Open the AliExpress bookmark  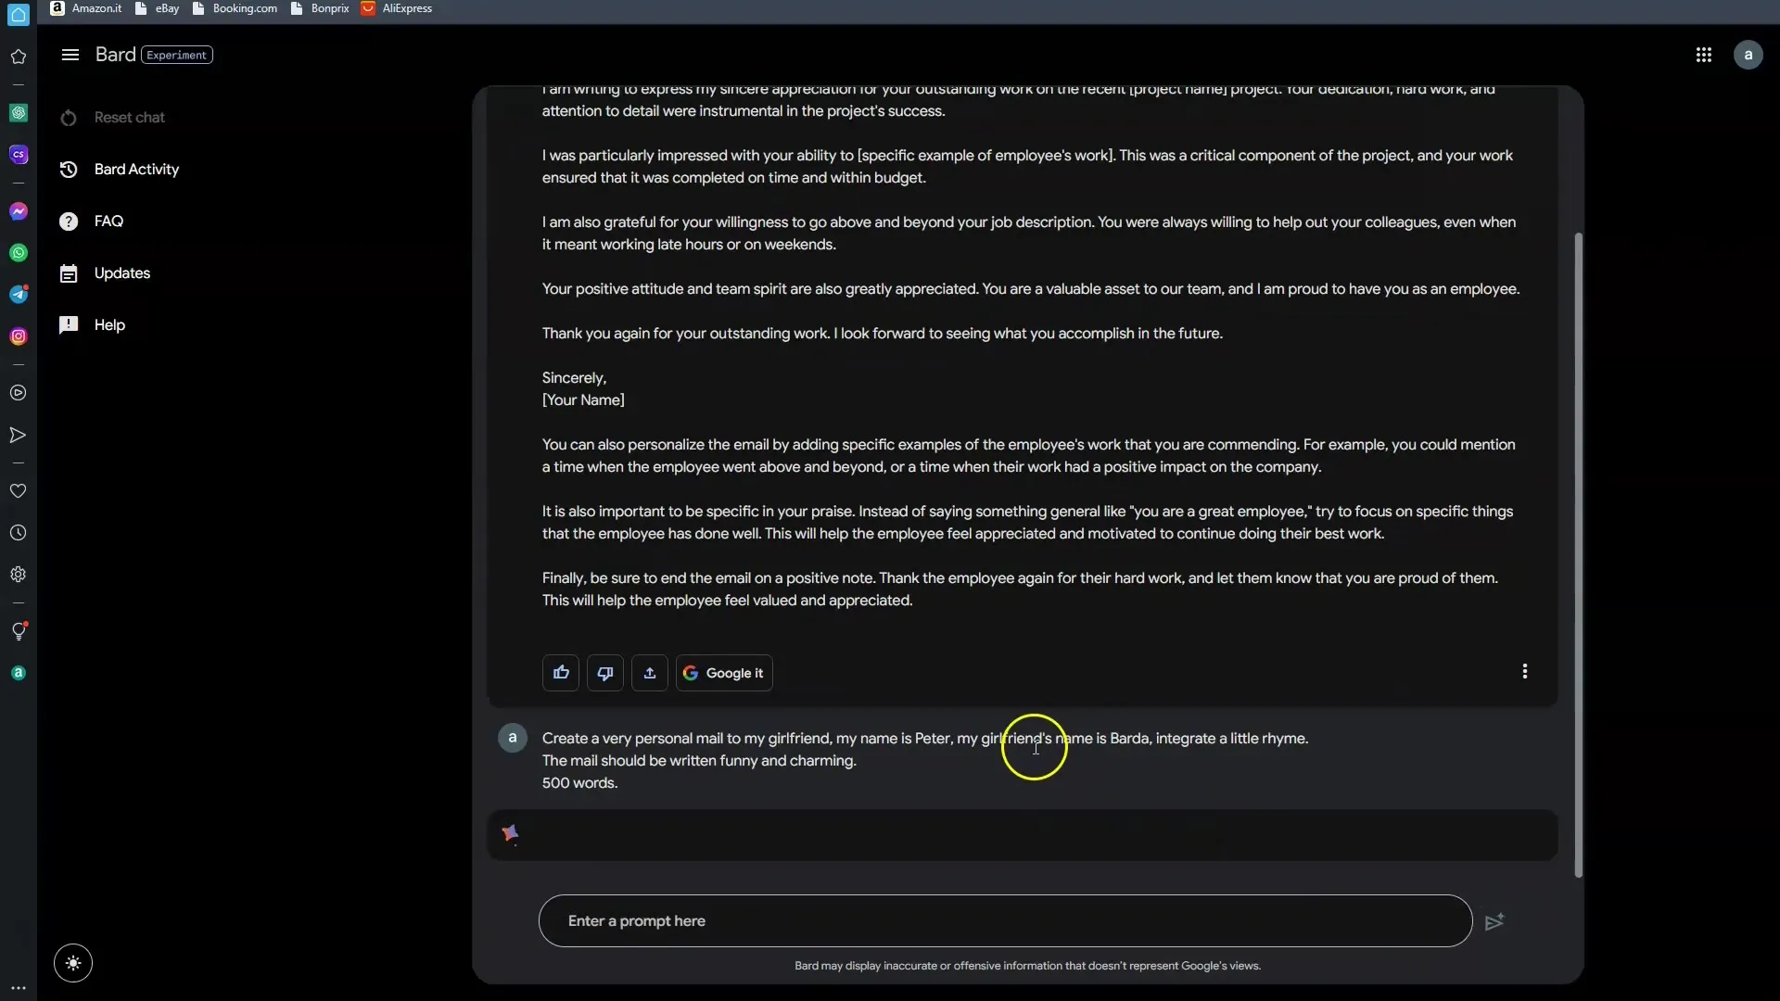click(x=397, y=8)
